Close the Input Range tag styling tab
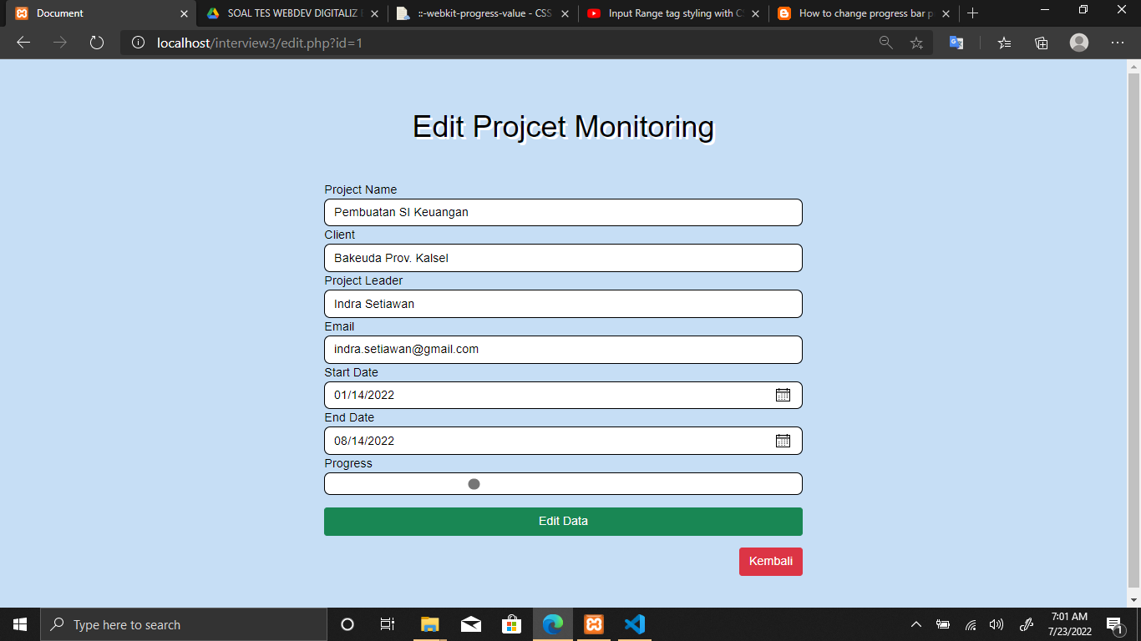 (755, 13)
